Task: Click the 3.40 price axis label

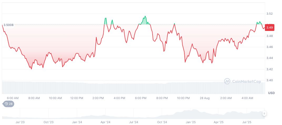Action: (269, 80)
